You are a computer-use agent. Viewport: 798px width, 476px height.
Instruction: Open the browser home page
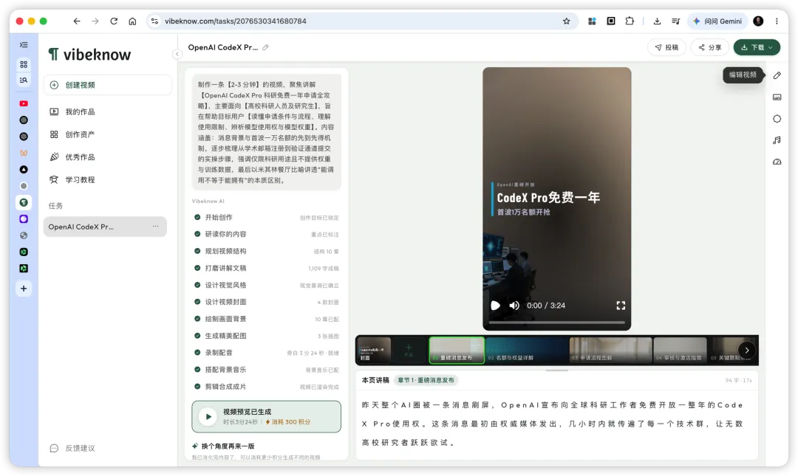tap(132, 21)
